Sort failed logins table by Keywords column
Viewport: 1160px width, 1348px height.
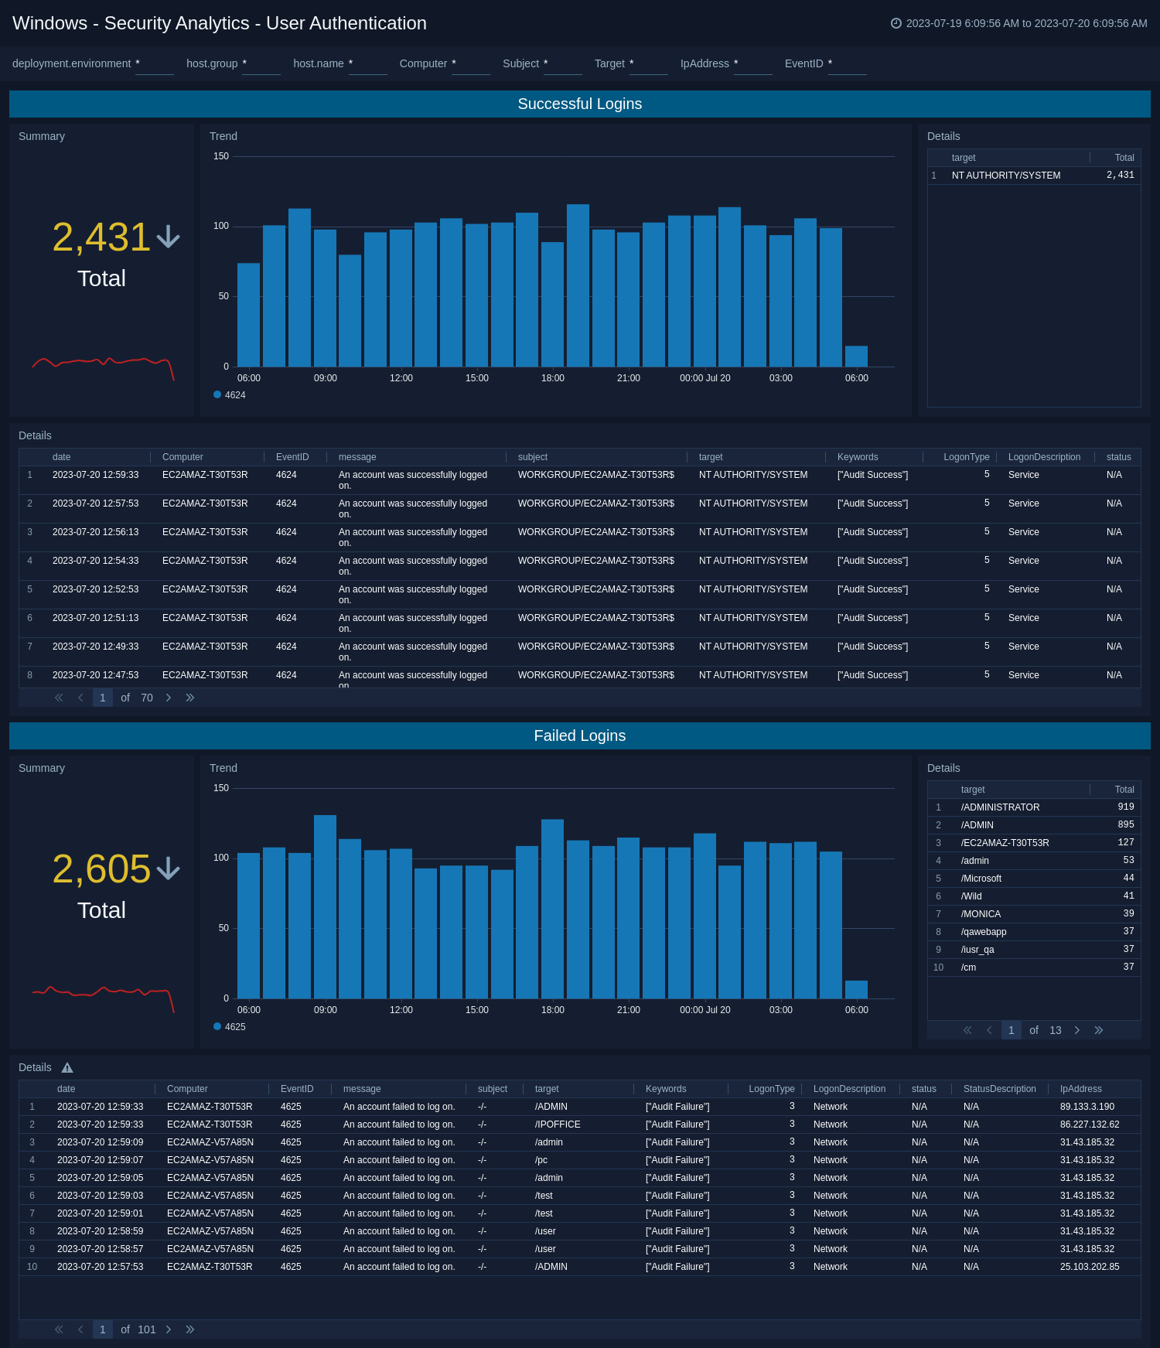click(666, 1089)
